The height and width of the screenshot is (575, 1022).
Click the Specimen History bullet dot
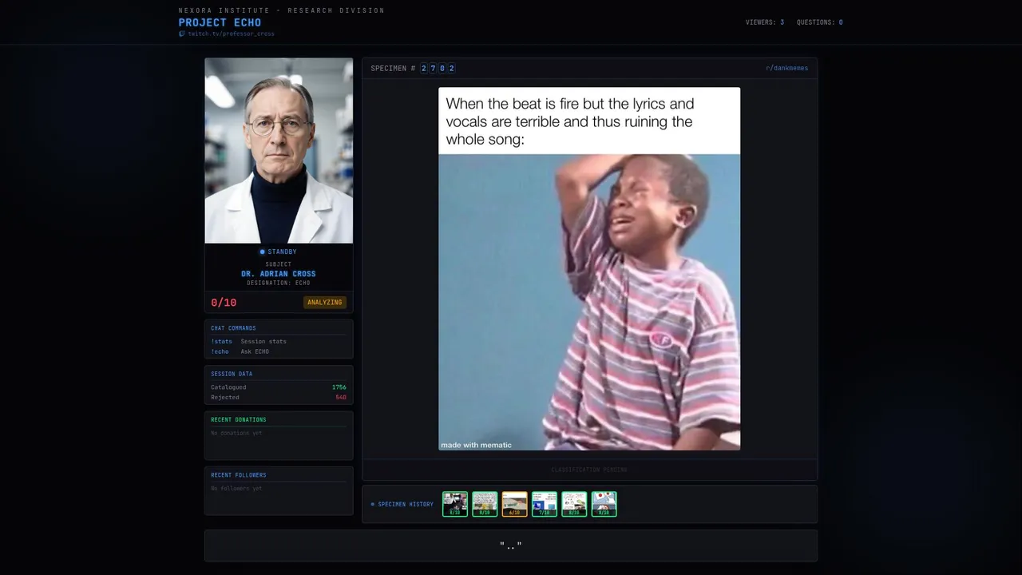[x=373, y=505]
